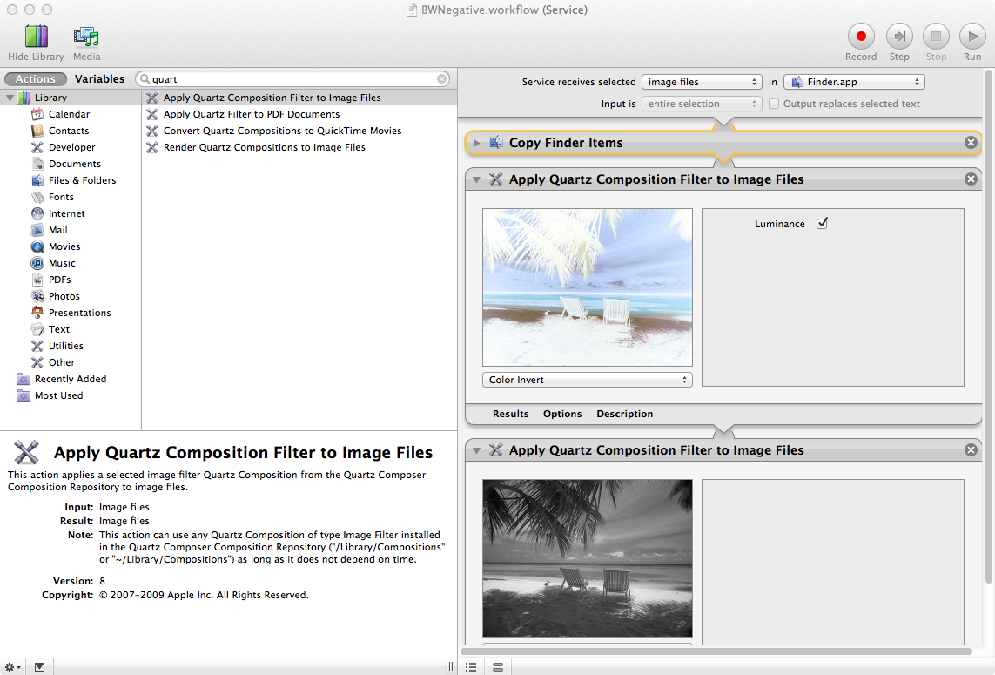Select the Calendar category icon
Image resolution: width=995 pixels, height=675 pixels.
37,114
